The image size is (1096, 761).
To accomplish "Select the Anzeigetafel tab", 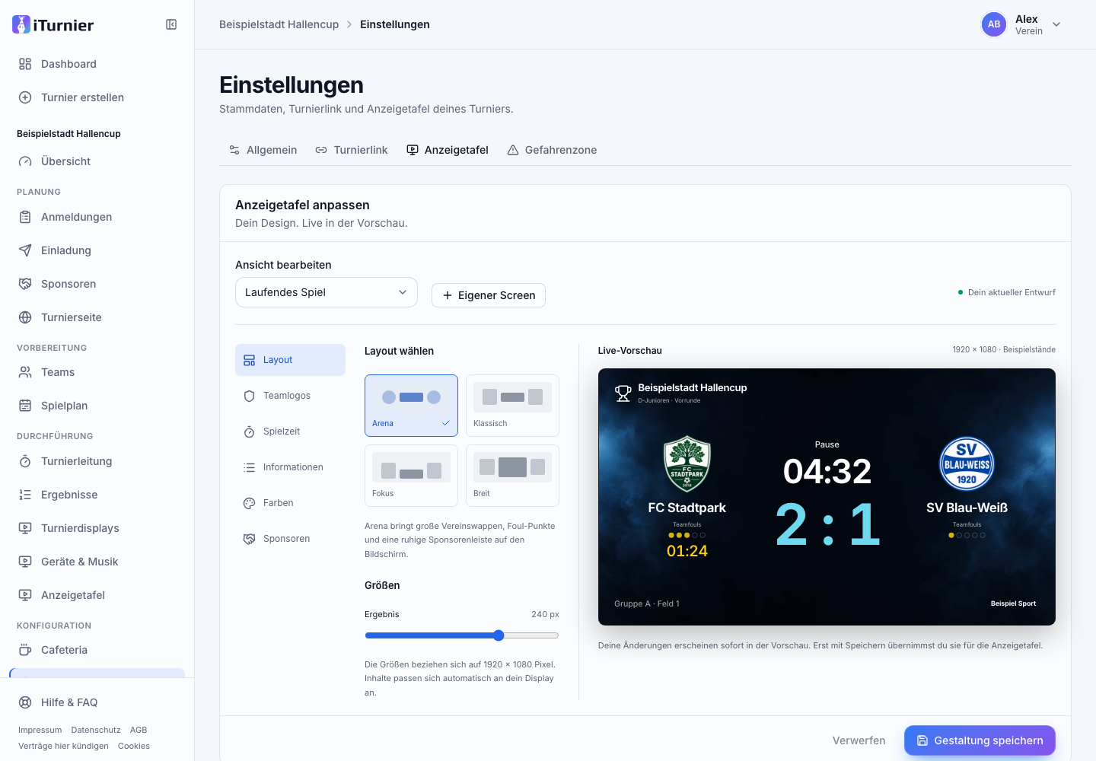I will point(448,150).
